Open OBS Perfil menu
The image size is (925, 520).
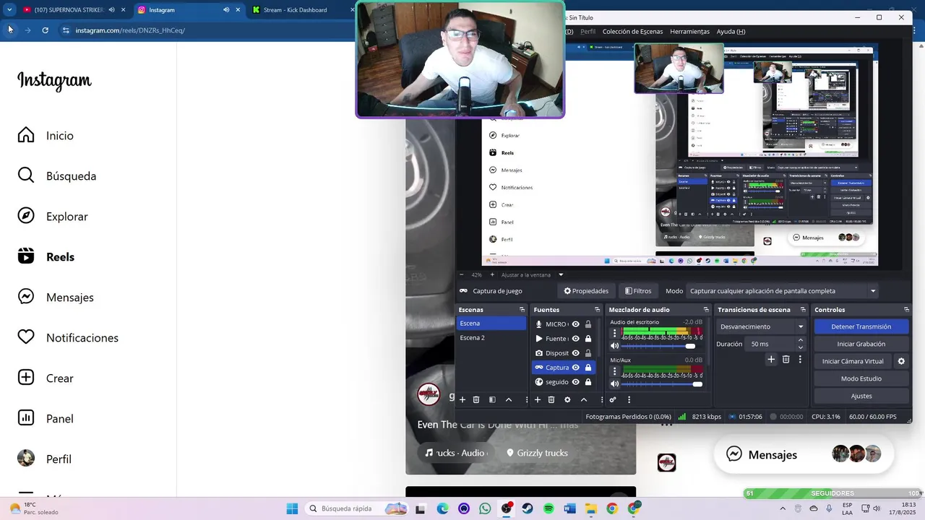pos(588,32)
